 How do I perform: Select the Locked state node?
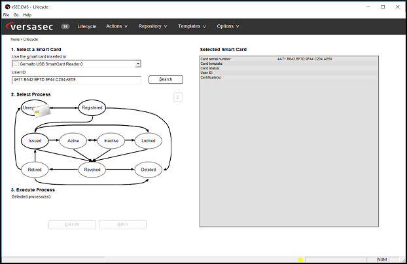(x=149, y=141)
